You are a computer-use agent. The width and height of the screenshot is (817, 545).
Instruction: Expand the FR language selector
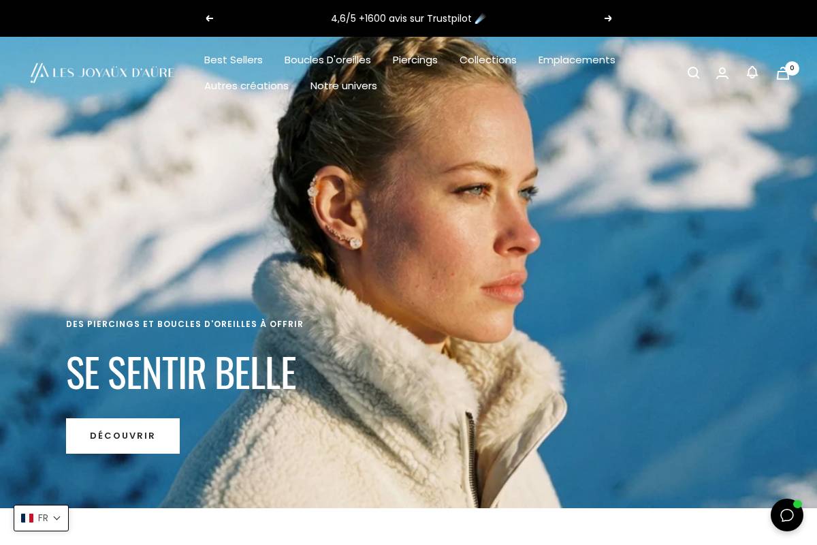41,518
